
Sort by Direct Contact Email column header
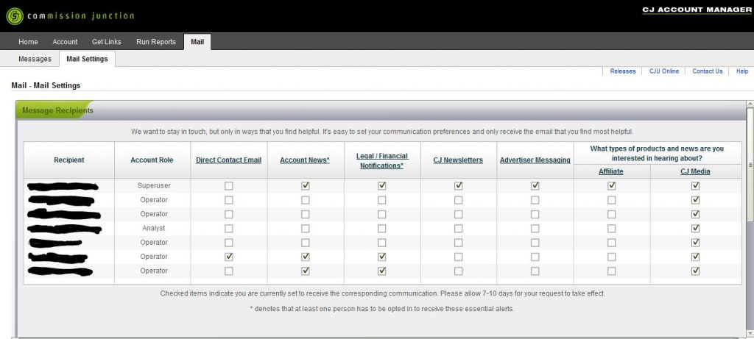pos(228,160)
